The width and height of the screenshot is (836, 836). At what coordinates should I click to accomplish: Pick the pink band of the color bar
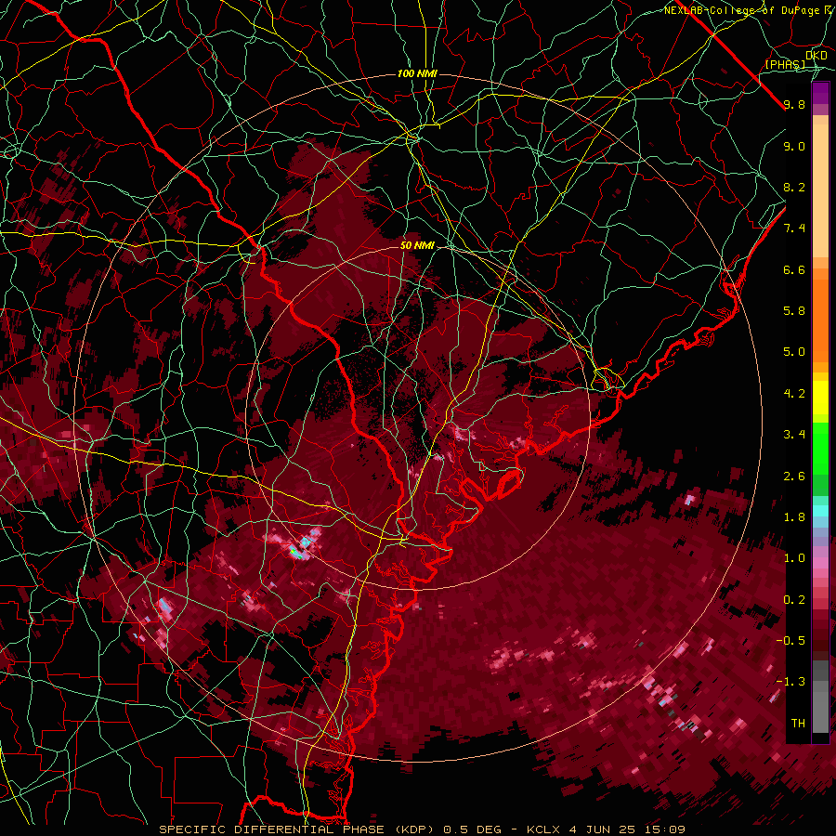click(x=820, y=562)
